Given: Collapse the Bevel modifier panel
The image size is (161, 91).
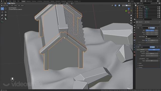Looking at the screenshot, I should (x=137, y=47).
